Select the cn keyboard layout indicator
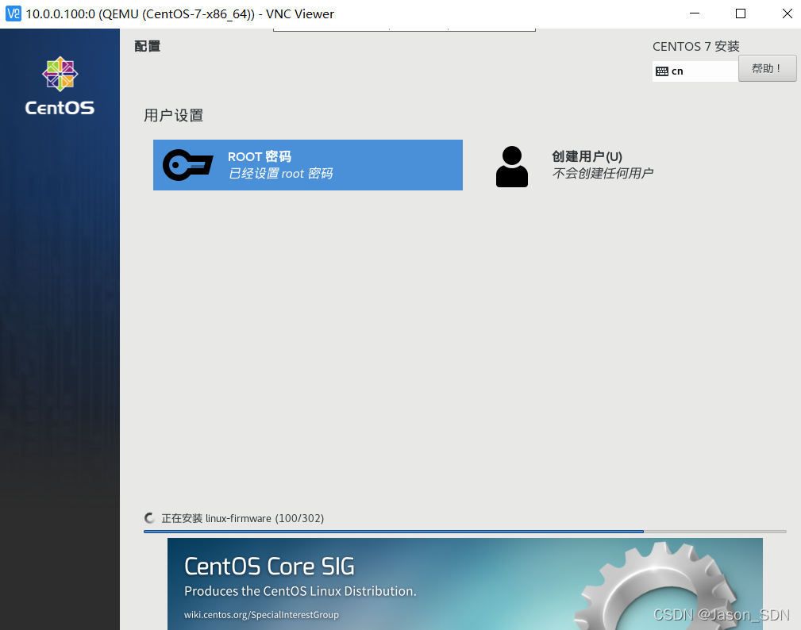Viewport: 801px width, 630px height. pos(695,71)
